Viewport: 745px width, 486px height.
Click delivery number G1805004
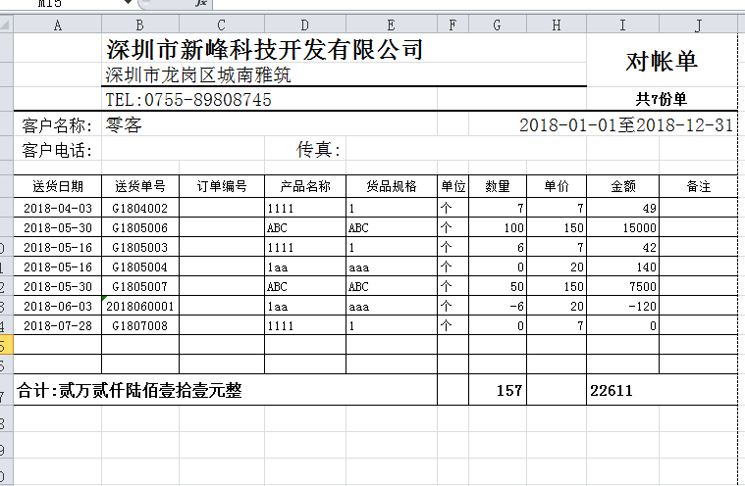pos(140,267)
